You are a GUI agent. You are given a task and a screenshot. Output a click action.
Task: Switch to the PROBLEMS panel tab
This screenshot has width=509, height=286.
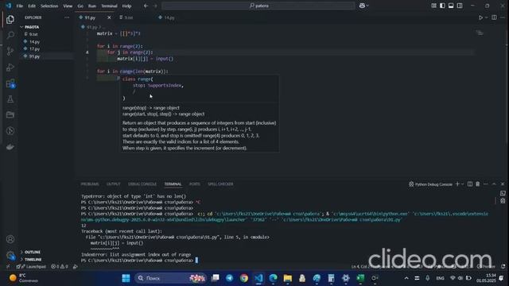[90, 184]
